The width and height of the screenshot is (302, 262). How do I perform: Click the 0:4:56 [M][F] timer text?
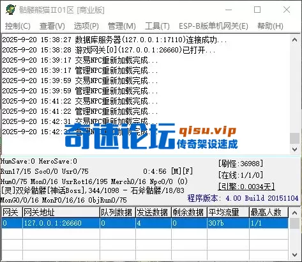(168, 171)
